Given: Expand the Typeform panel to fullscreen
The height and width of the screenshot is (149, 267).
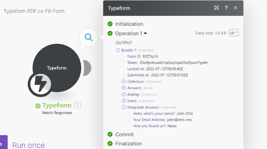Looking at the screenshot, I should tap(216, 8).
